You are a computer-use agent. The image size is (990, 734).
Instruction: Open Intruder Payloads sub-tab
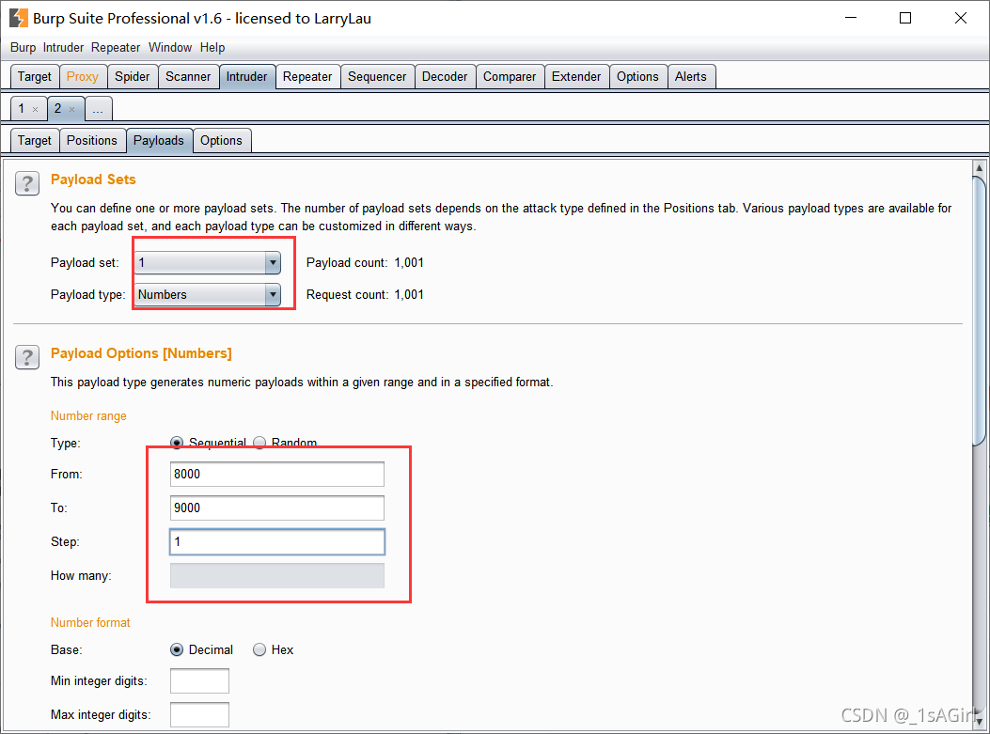(159, 140)
